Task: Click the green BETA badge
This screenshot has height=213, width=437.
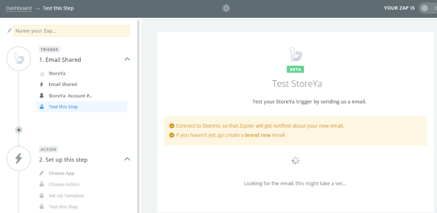Action: [295, 69]
